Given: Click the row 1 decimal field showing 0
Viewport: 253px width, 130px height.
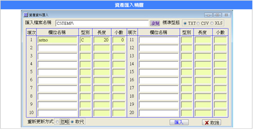Looking at the screenshot, I should (118, 40).
